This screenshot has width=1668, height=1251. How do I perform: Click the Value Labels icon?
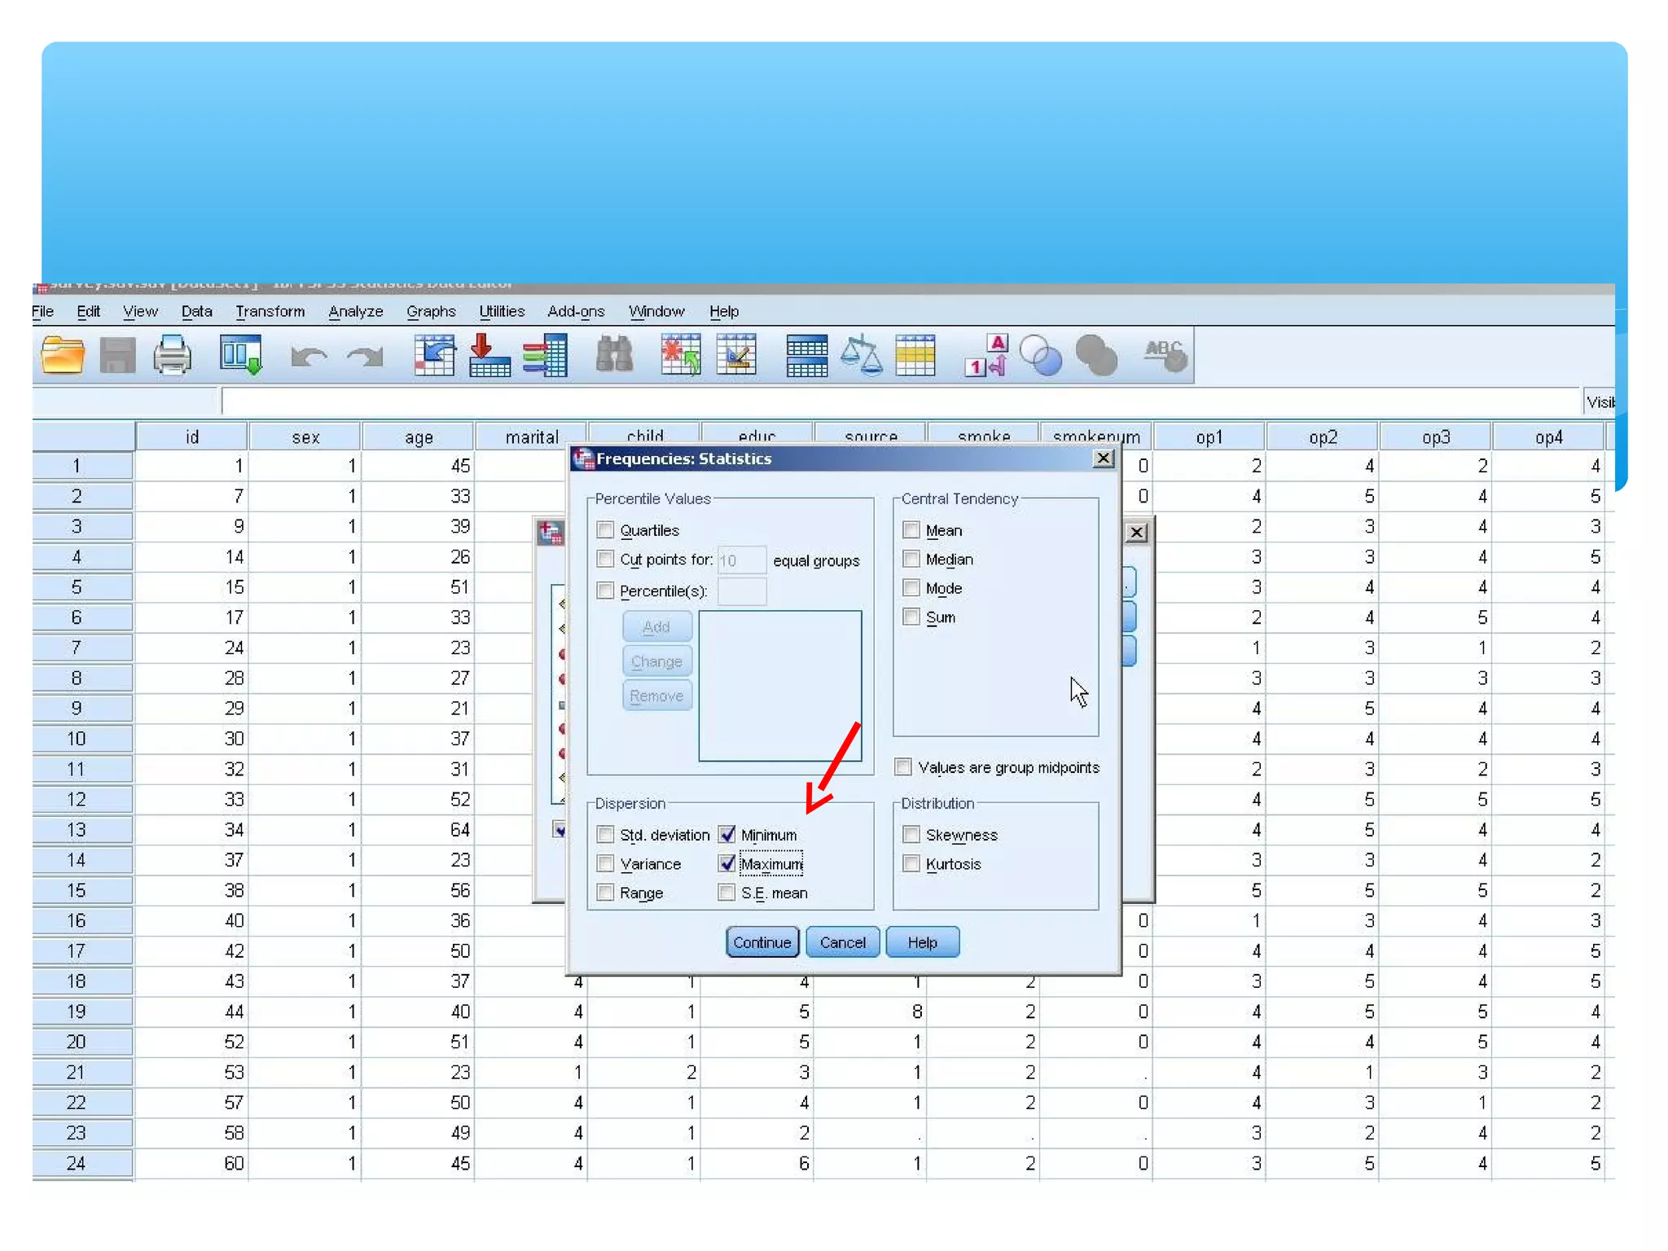click(x=986, y=356)
